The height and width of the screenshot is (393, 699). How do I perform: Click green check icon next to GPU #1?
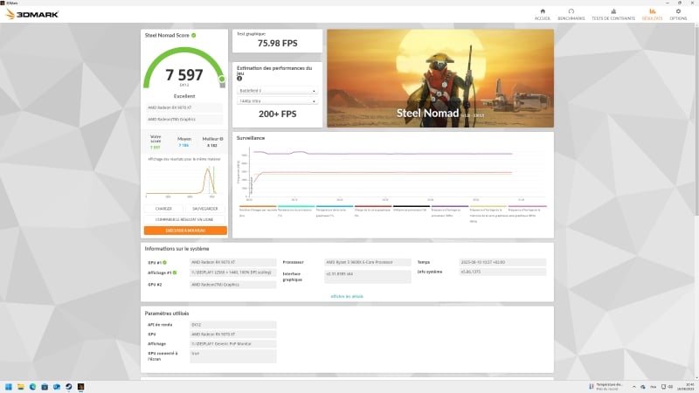164,263
